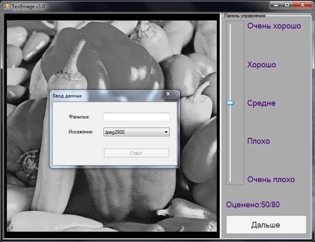Click the Очень плохо rating label

tap(271, 180)
